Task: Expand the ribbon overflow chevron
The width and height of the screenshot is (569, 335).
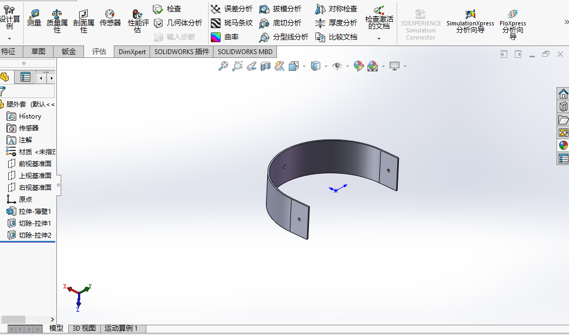Action: [x=566, y=23]
